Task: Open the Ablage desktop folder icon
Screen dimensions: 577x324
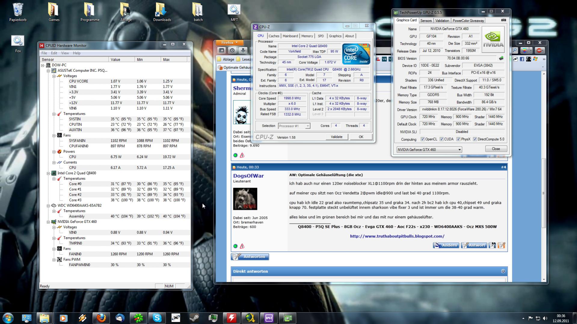Action: (x=126, y=12)
